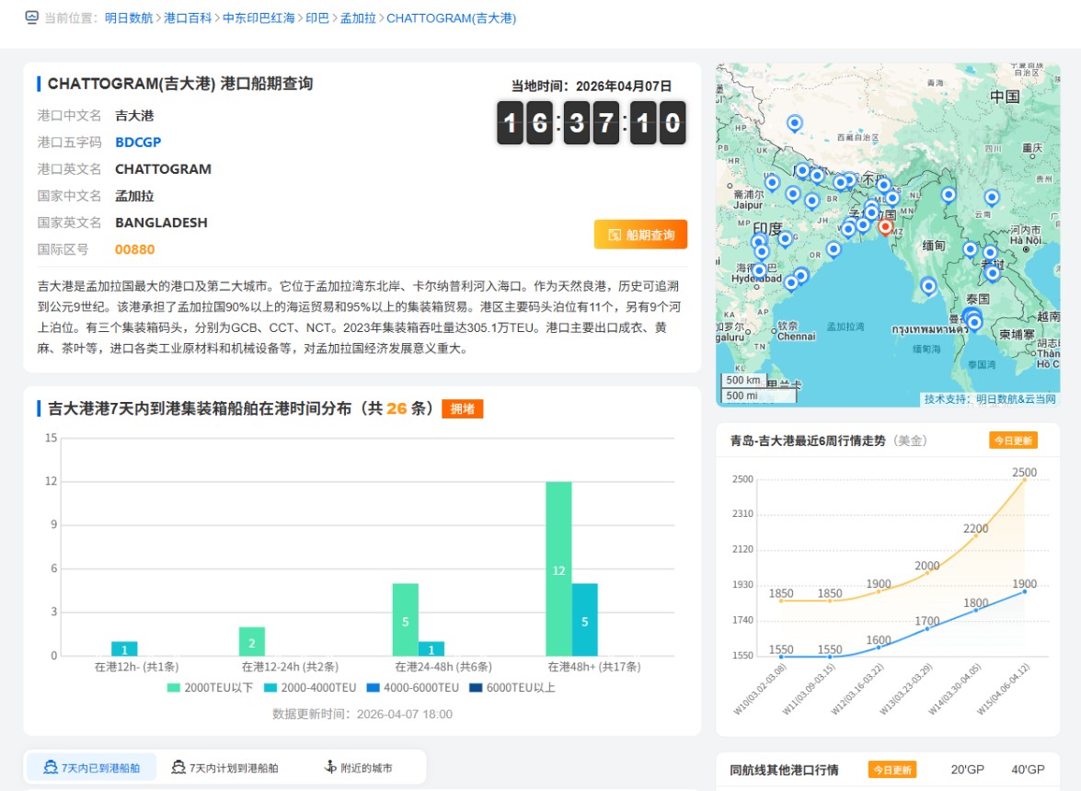The image size is (1081, 791).
Task: Toggle the 2000-4000TEU legend series
Action: click(x=309, y=687)
